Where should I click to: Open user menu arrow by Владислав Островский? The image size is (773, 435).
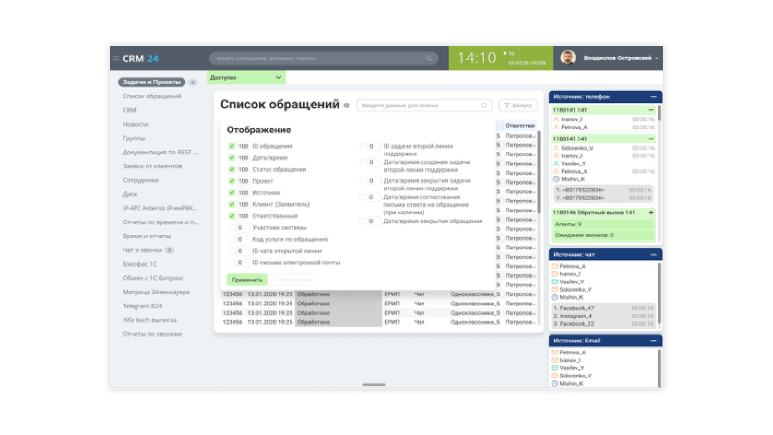tap(657, 58)
